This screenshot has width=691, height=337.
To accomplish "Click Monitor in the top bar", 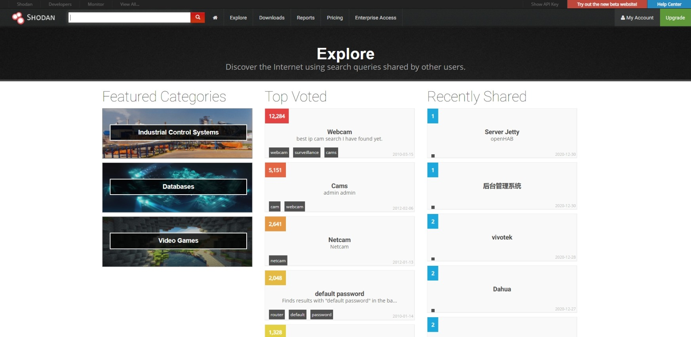I will tap(96, 4).
